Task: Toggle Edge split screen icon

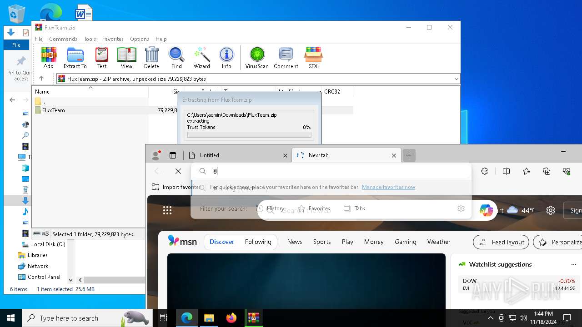Action: click(x=506, y=171)
